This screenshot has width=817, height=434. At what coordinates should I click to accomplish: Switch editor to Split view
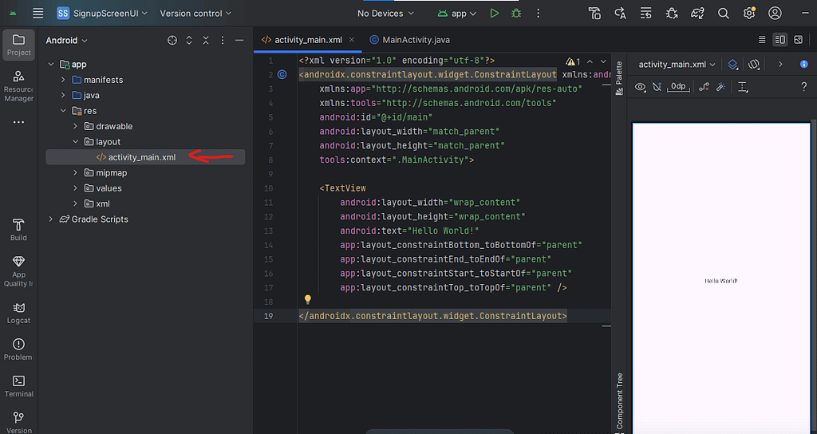point(780,40)
